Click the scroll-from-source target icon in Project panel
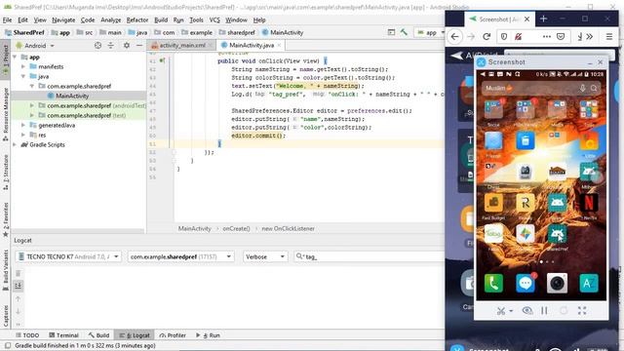This screenshot has width=624, height=351. [97, 46]
